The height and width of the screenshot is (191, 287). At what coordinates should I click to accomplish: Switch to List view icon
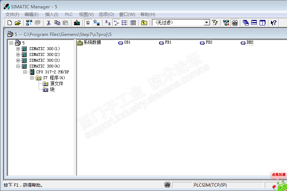click(125, 23)
